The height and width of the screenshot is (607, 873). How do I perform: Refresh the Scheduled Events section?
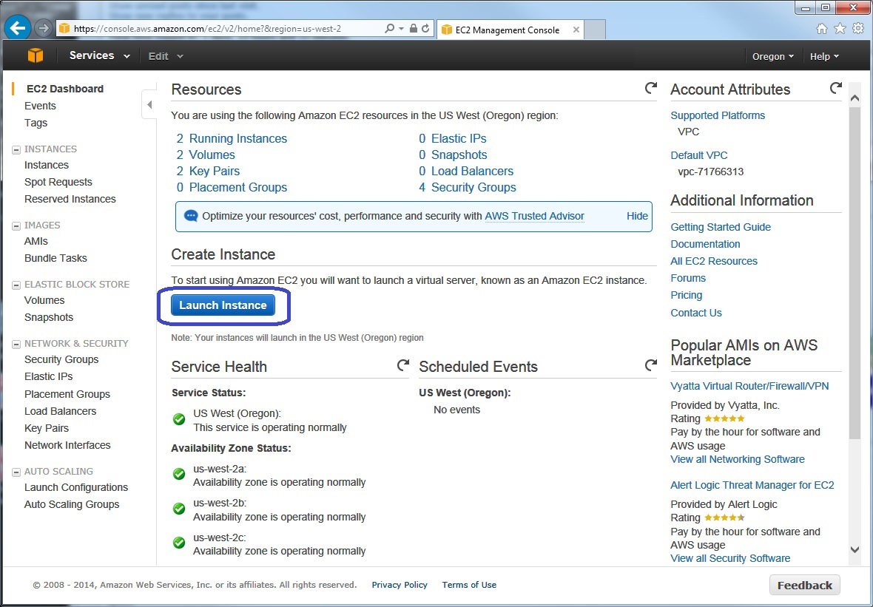tap(650, 365)
